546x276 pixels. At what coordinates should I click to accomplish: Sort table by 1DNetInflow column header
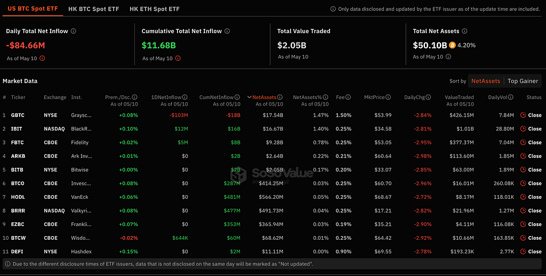[166, 98]
